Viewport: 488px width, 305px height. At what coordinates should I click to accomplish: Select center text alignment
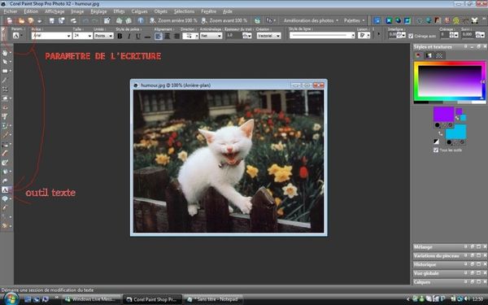pos(167,36)
